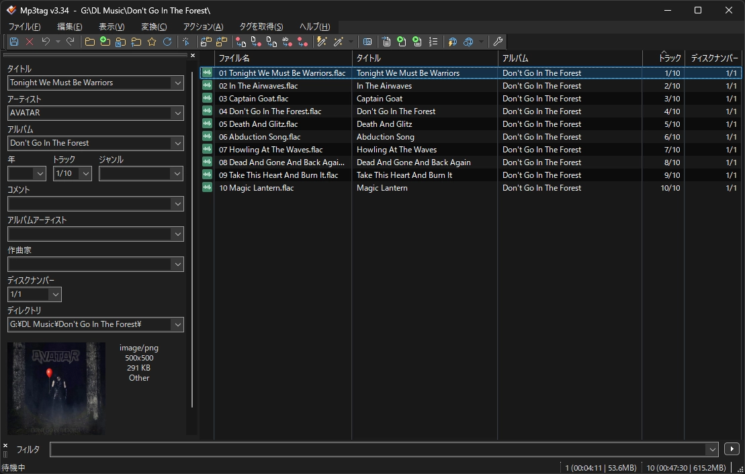Screen dimensions: 745x474
Task: Run the filter with the arrow button
Action: point(732,448)
